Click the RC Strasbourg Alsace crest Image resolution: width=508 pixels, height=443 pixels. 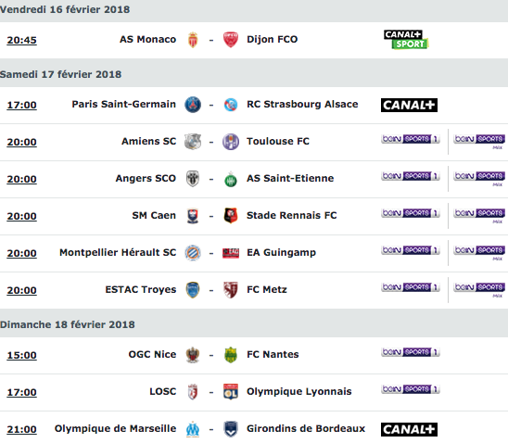click(x=231, y=105)
